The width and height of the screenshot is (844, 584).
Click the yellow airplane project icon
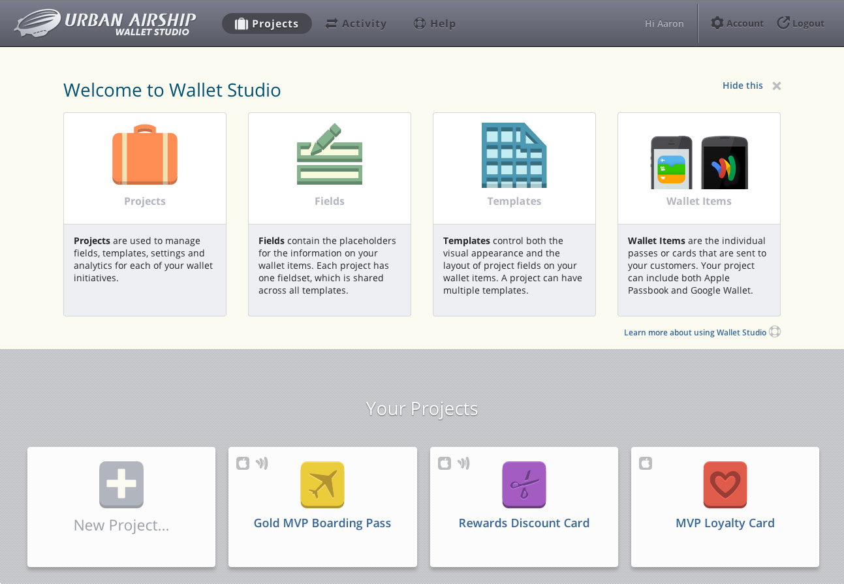point(322,484)
